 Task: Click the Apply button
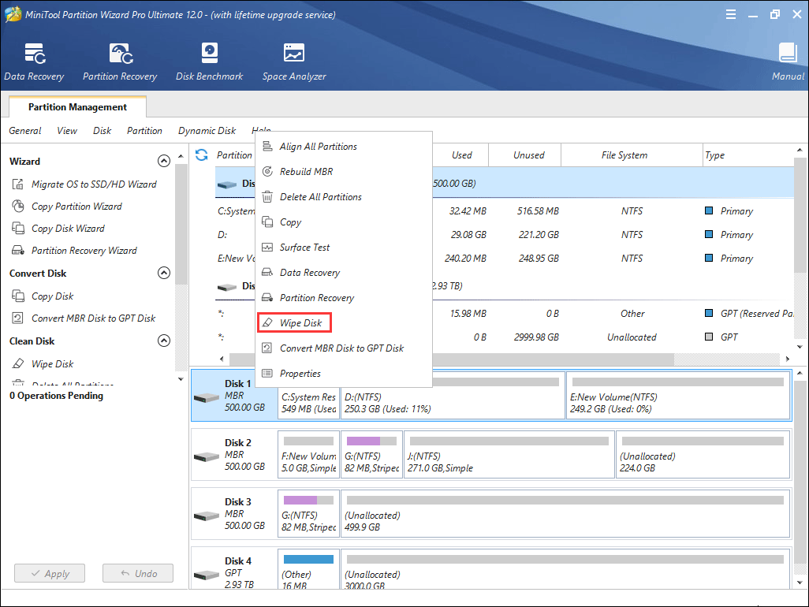tap(49, 574)
